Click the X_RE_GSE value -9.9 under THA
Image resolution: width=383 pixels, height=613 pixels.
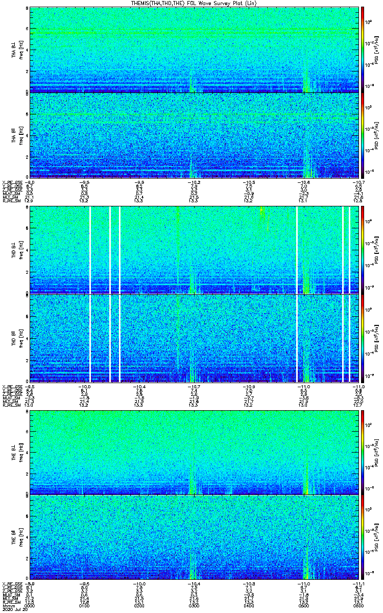click(139, 182)
